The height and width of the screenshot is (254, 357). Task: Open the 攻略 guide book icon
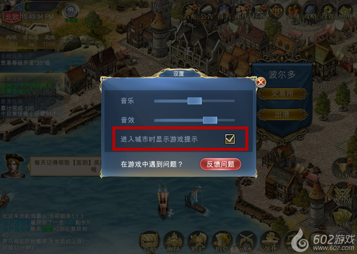pyautogui.click(x=310, y=11)
